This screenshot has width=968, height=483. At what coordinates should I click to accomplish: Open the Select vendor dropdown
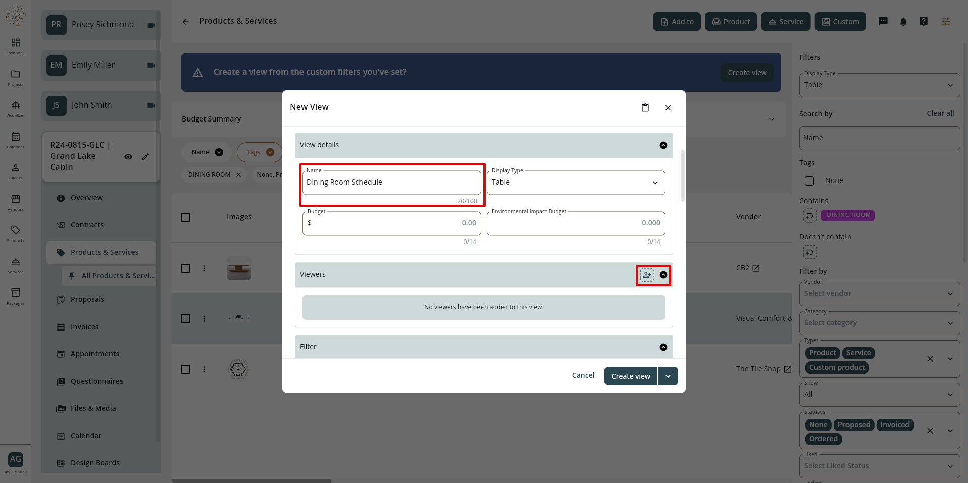pos(879,294)
